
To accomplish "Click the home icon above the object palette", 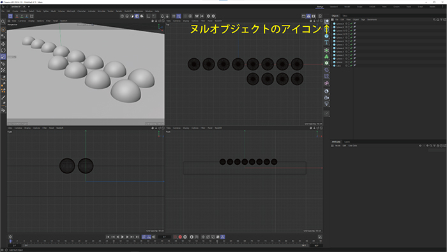I will click(320, 16).
